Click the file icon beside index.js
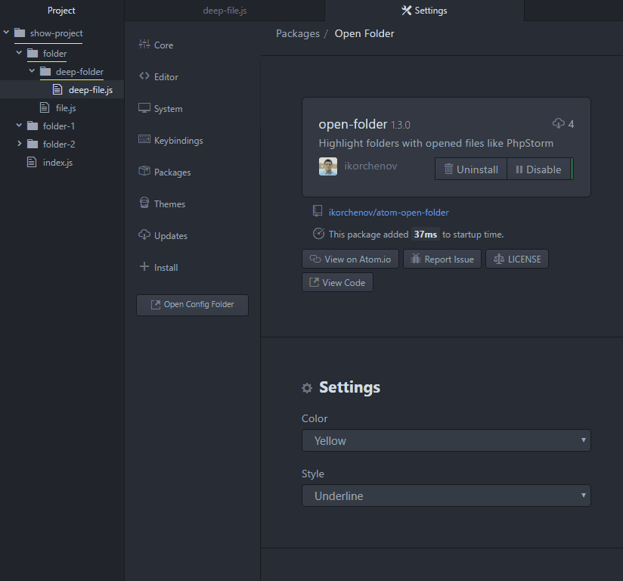 click(32, 162)
